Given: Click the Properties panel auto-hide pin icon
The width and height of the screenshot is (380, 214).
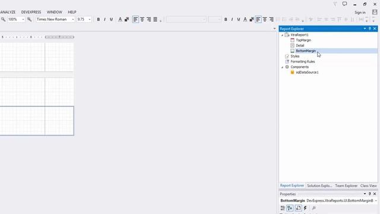Looking at the screenshot, I should pos(369,194).
